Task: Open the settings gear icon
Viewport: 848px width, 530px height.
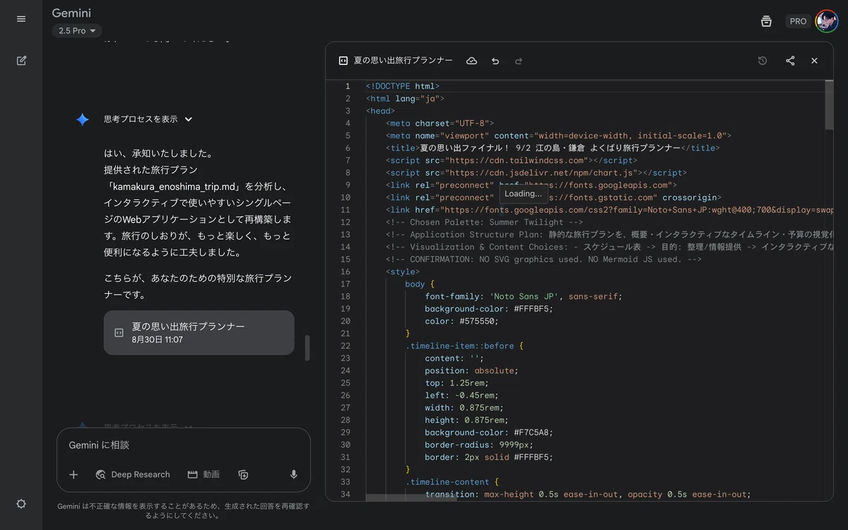Action: pos(21,504)
